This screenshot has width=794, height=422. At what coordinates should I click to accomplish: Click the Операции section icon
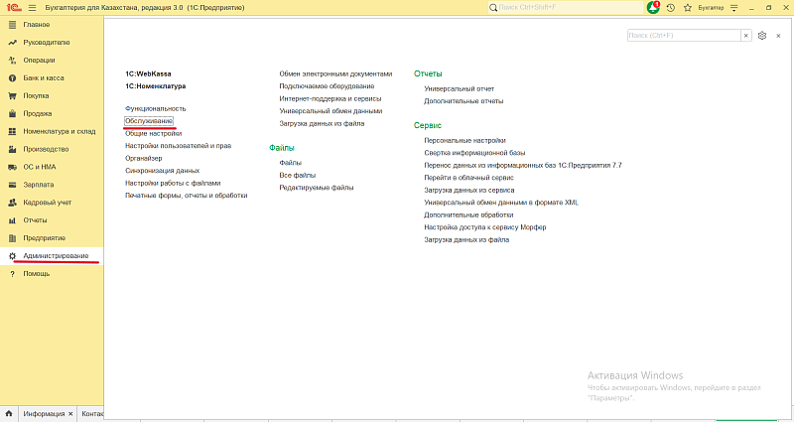pos(12,61)
